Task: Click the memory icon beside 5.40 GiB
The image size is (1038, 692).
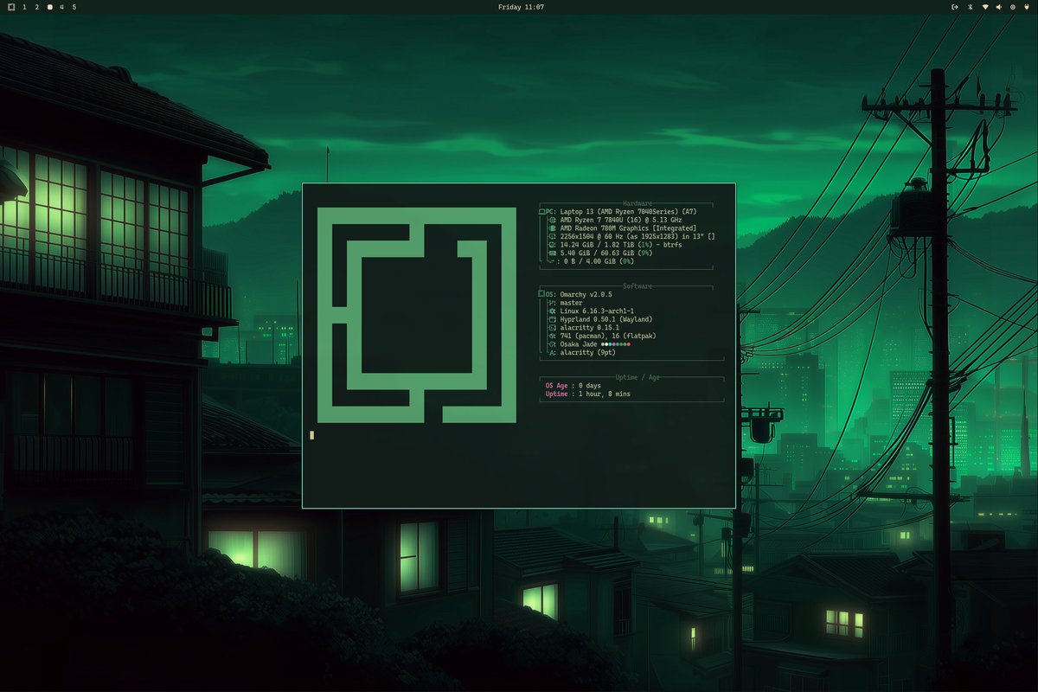Action: (553, 253)
